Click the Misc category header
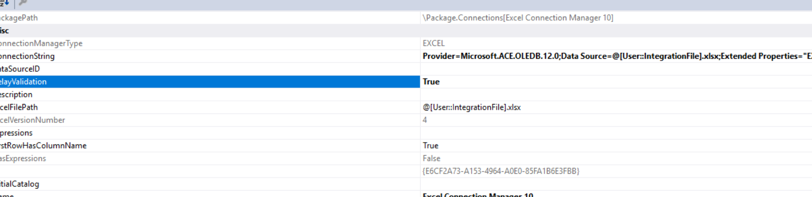 [4, 31]
